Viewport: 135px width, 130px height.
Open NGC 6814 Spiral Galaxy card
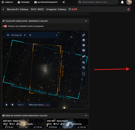[23, 124]
